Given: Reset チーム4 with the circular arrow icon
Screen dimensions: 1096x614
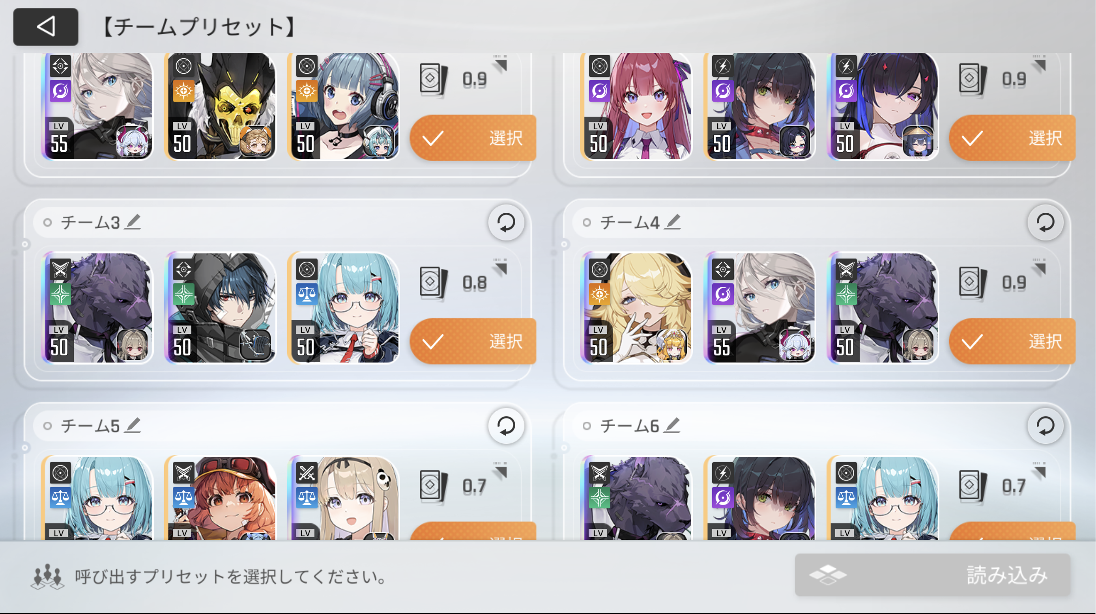Looking at the screenshot, I should tap(1045, 222).
